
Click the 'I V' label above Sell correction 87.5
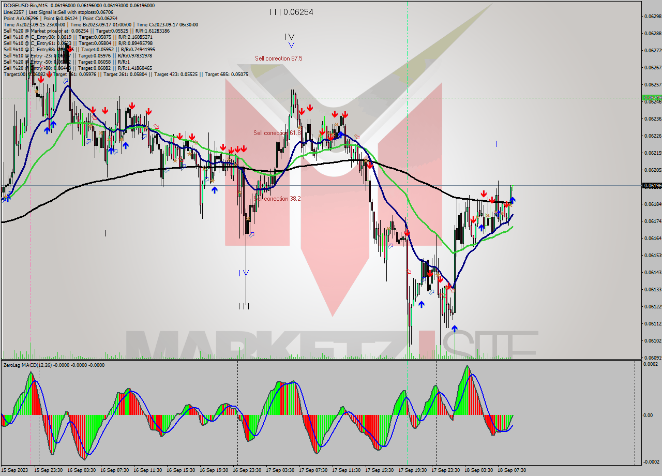(289, 37)
